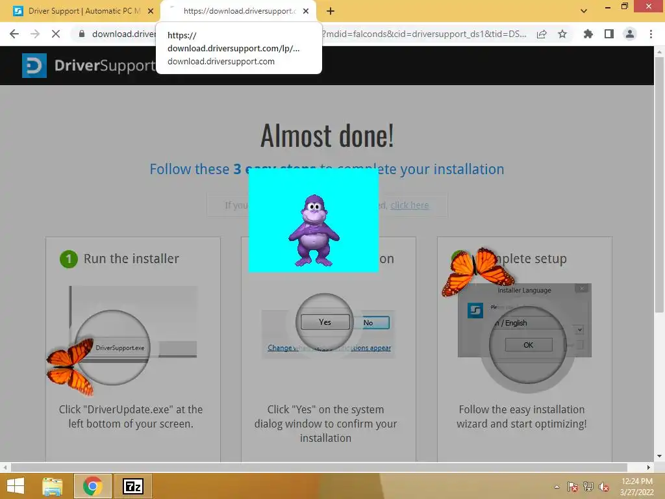The image size is (665, 499).
Task: Click 'Change when these notifications appear' link
Action: [x=329, y=348]
